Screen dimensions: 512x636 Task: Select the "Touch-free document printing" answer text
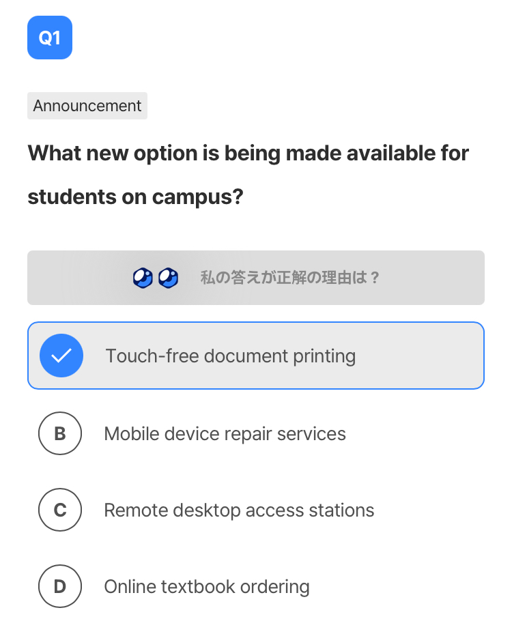click(230, 356)
